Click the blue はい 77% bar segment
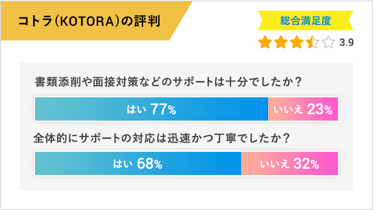The height and width of the screenshot is (210, 373). click(152, 109)
